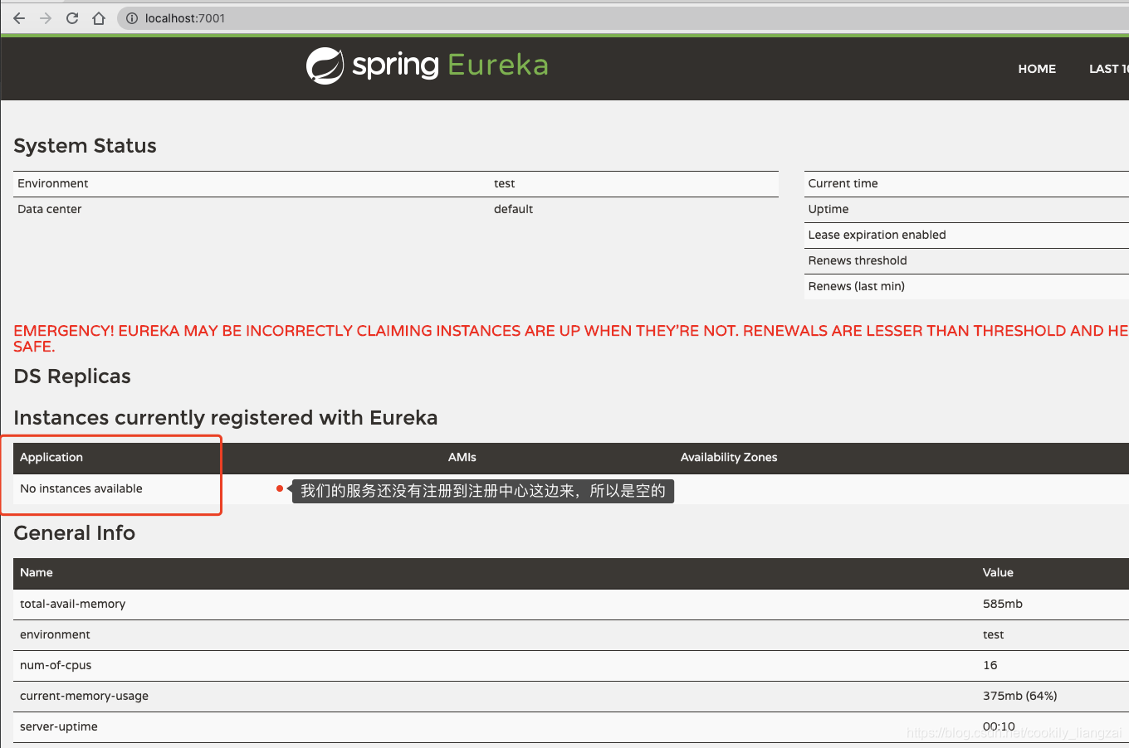Click the value 16 for num-of-cpus
This screenshot has height=748, width=1129.
pos(990,665)
